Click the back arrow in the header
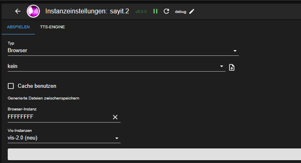Image resolution: width=301 pixels, height=163 pixels. [17, 11]
